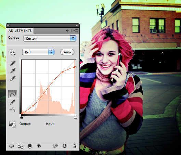Select the ADJUSTMENTS tab
181x155 pixels.
[x=20, y=30]
